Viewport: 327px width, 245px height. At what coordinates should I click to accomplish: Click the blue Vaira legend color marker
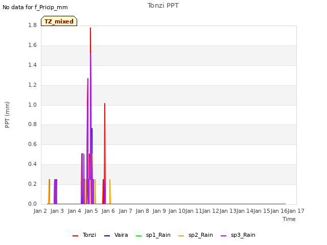[107, 236]
